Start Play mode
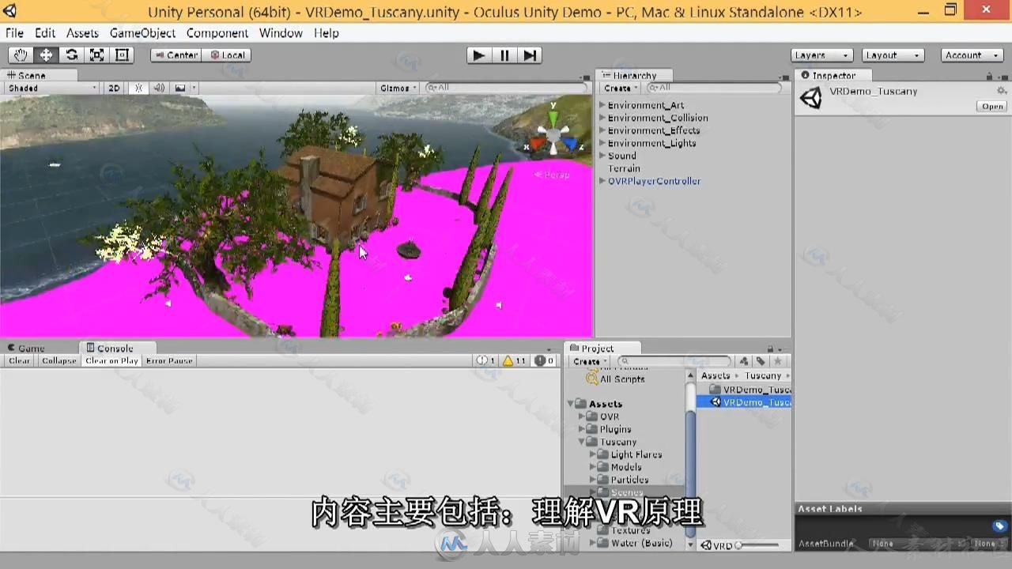The height and width of the screenshot is (569, 1012). (478, 55)
